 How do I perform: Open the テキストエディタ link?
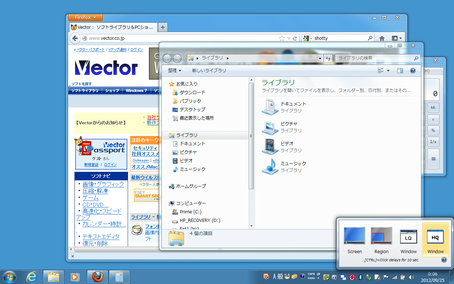tap(101, 236)
